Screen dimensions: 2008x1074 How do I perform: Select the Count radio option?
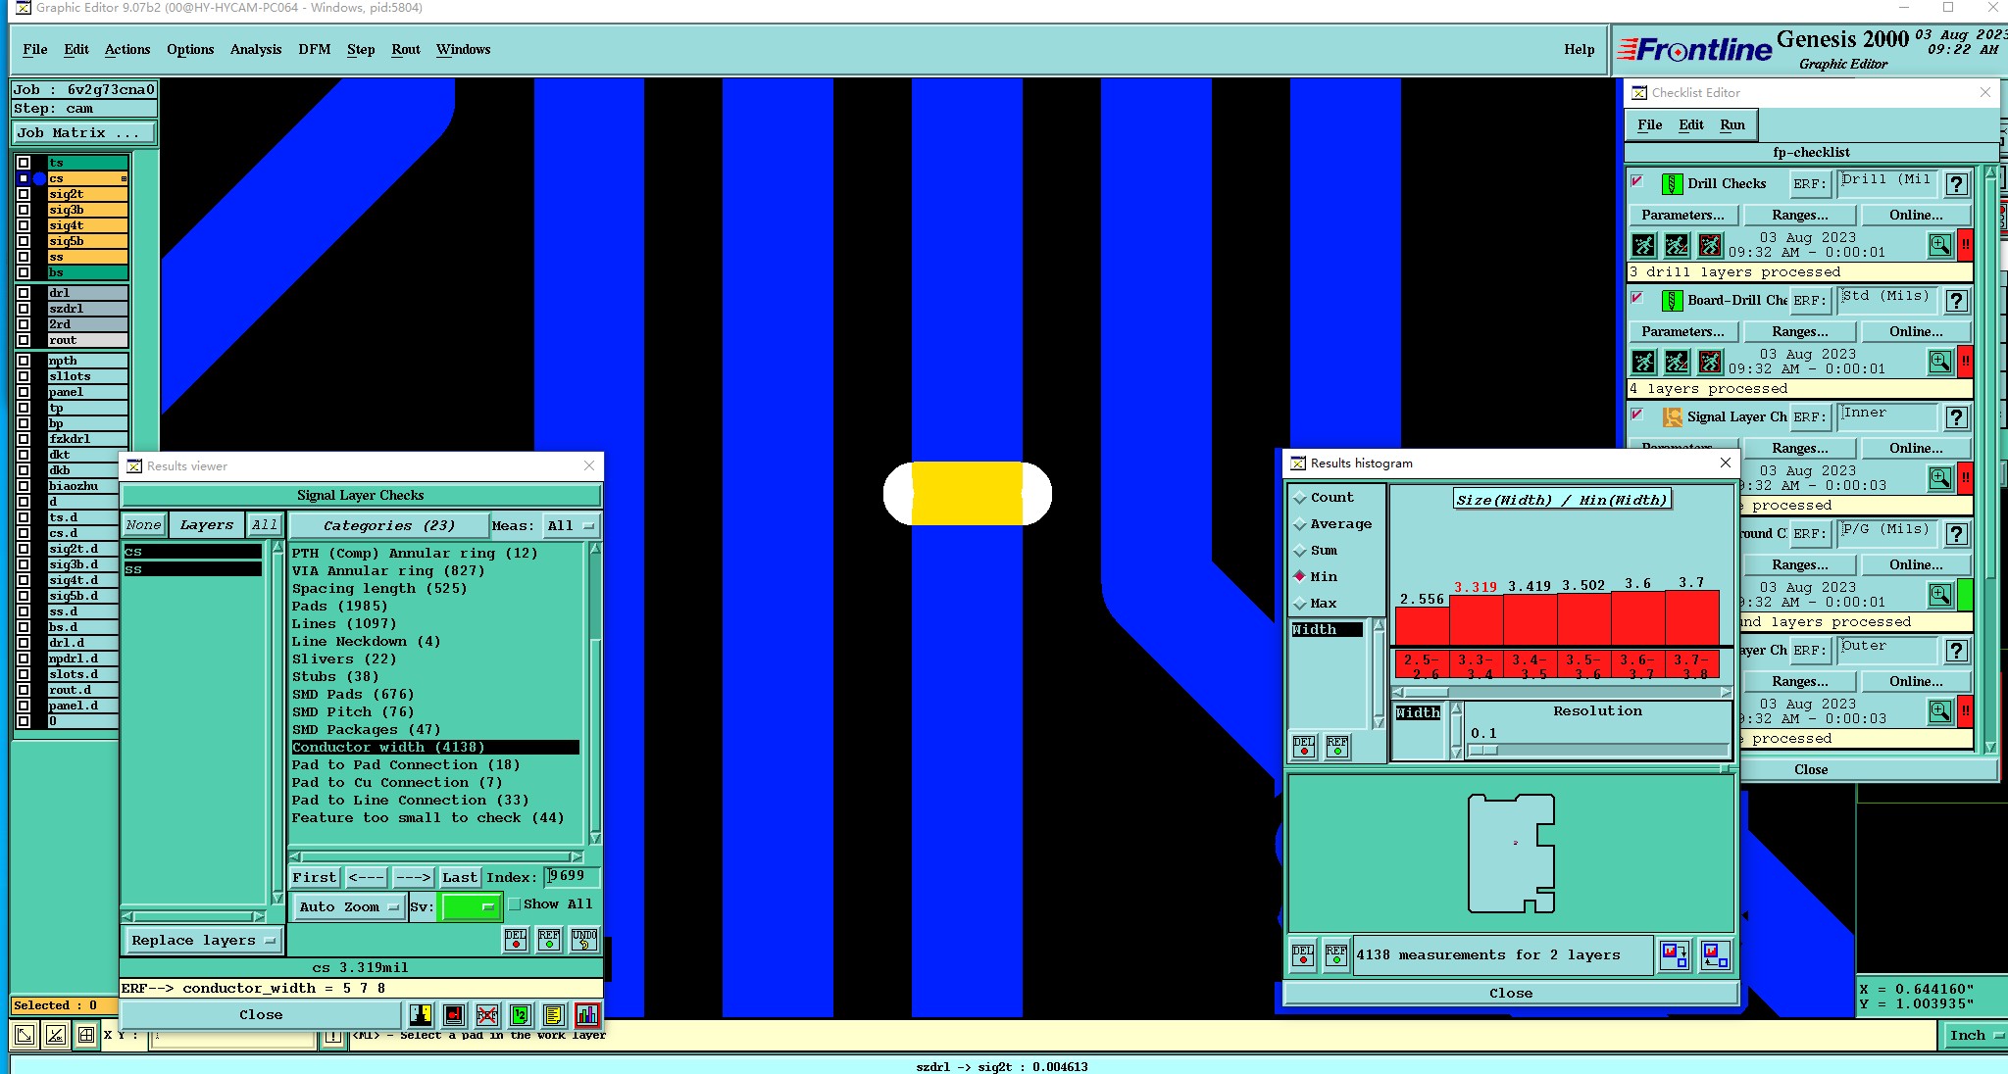(1301, 498)
